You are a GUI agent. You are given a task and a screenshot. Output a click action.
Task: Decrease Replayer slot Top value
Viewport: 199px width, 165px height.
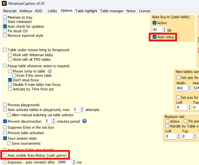(195, 138)
